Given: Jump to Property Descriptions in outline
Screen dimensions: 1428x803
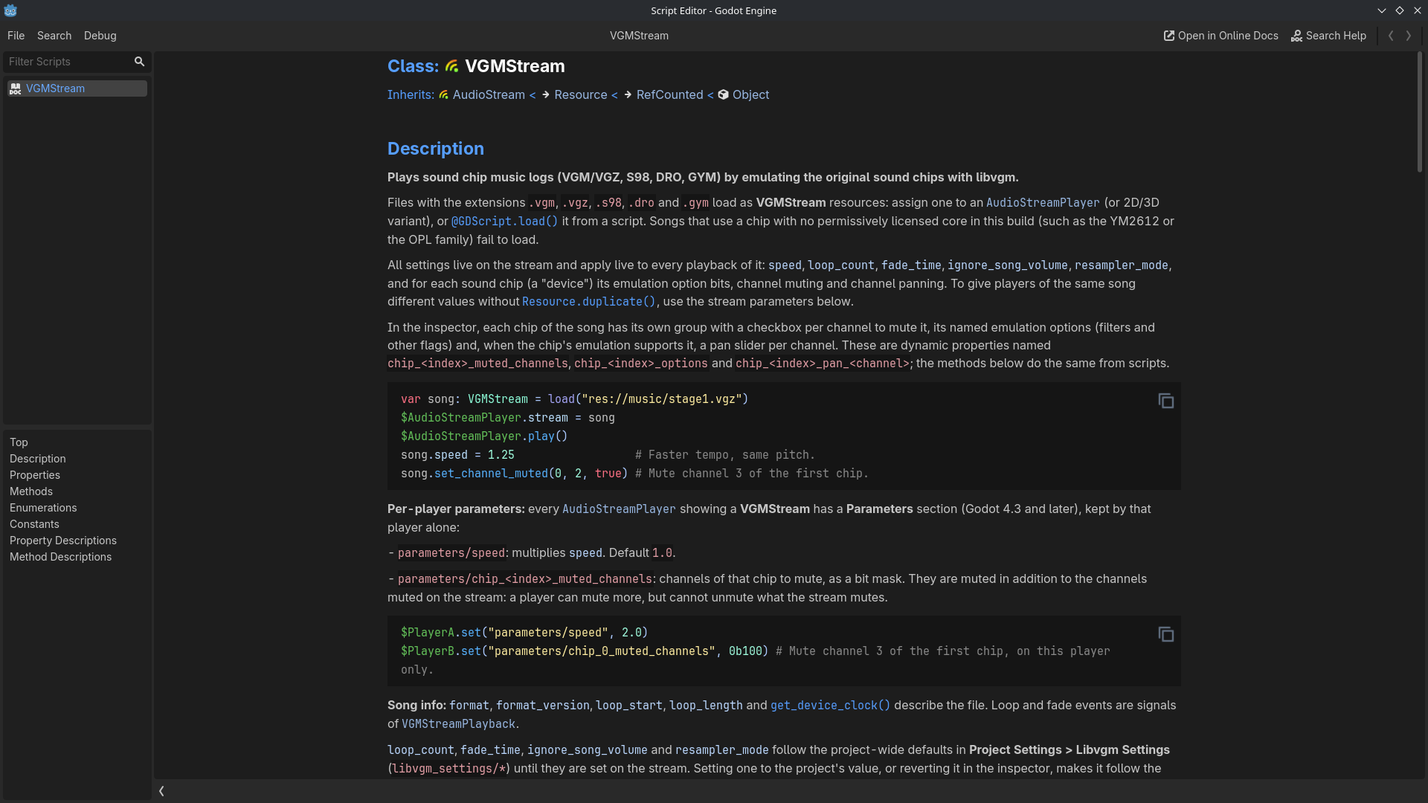Looking at the screenshot, I should pos(63,541).
